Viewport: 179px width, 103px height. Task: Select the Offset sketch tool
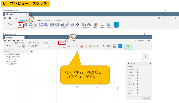[51, 46]
